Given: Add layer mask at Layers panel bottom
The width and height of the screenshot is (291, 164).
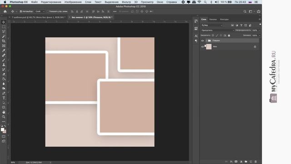Looking at the screenshot, I should click(236, 162).
